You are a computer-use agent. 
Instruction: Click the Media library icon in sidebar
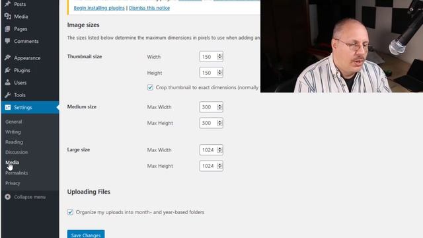tap(7, 16)
